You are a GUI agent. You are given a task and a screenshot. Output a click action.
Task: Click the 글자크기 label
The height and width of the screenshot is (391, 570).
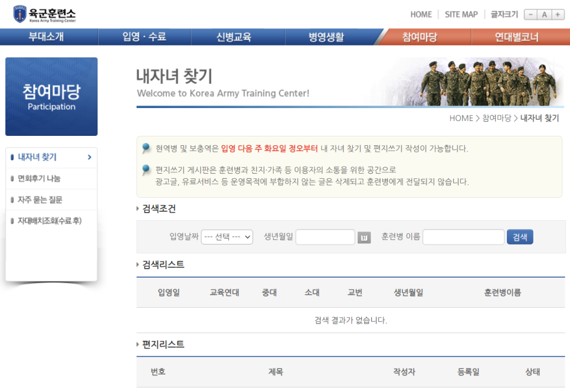click(x=504, y=15)
